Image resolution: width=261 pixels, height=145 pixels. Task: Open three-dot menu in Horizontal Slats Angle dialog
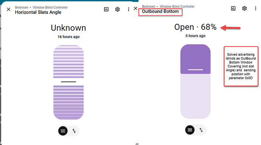(x=129, y=9)
